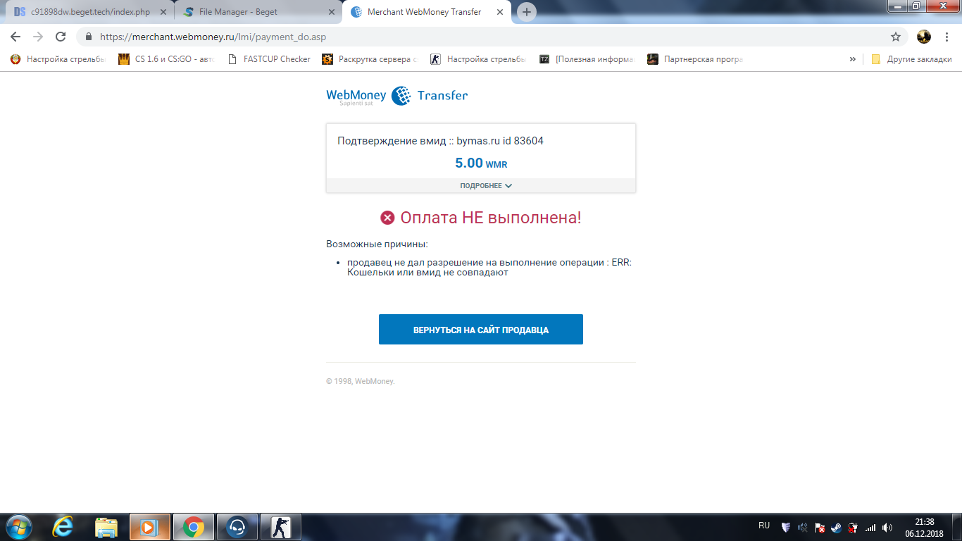962x541 pixels.
Task: Switch the RU input language indicator
Action: point(764,526)
